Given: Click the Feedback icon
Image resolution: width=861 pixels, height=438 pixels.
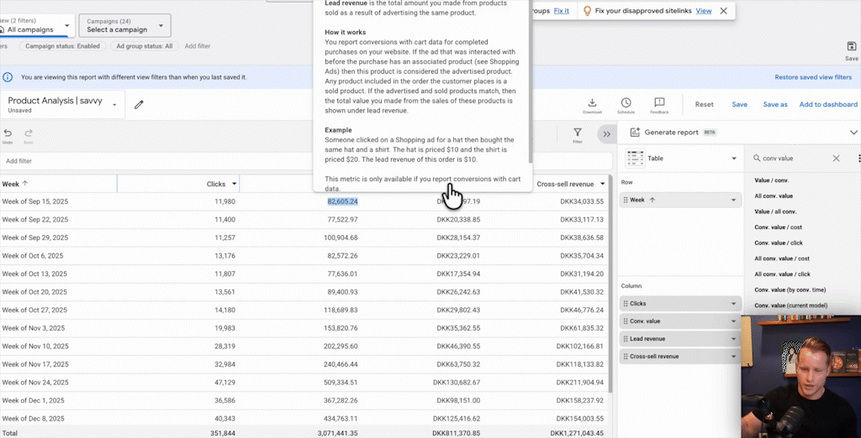Looking at the screenshot, I should pos(658,102).
